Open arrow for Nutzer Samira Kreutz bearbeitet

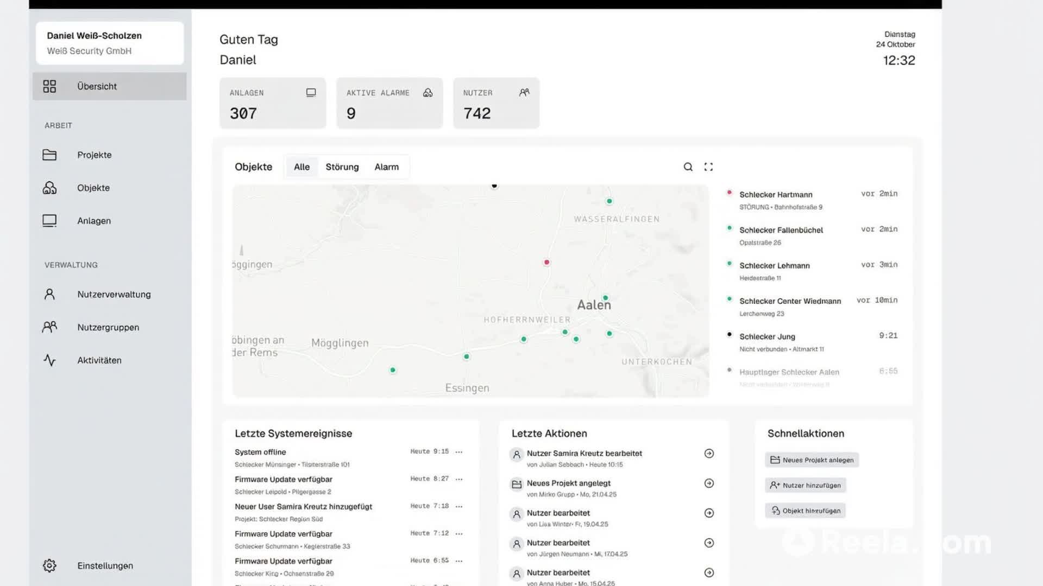pyautogui.click(x=709, y=454)
